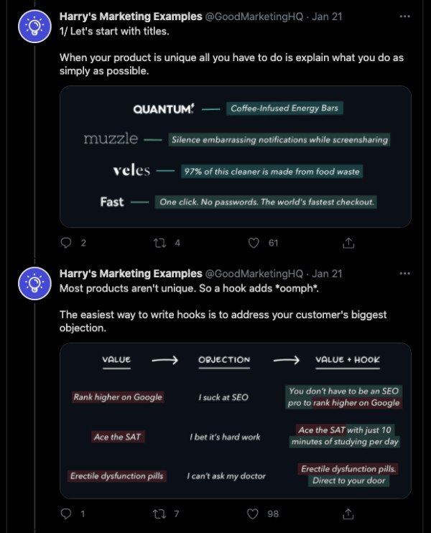The height and width of the screenshot is (533, 431).
Task: Open the Value Objection Hook image
Action: (x=236, y=421)
